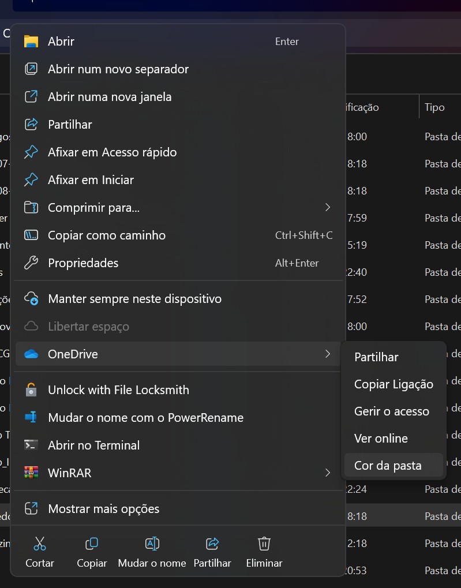Viewport: 461px width, 588px height.
Task: Click the Partilhar icon in bottom bar
Action: point(212,544)
